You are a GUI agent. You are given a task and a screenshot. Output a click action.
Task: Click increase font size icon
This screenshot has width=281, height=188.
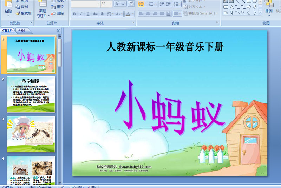click(x=117, y=4)
